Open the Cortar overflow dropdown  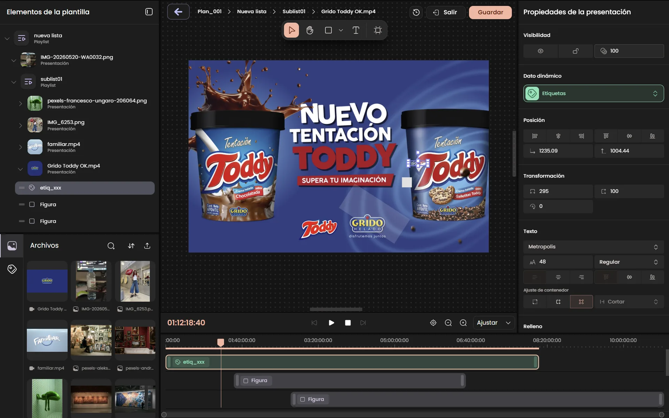629,302
